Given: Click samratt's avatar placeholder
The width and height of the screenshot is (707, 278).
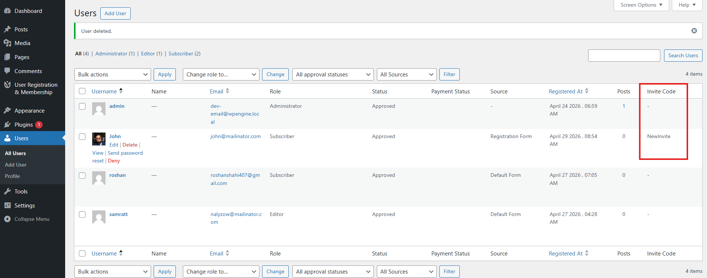Looking at the screenshot, I should coord(99,217).
